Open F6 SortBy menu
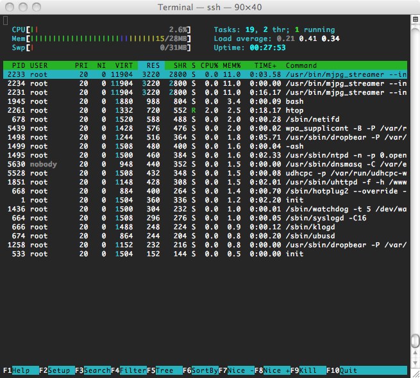The width and height of the screenshot is (420, 378). (x=201, y=370)
